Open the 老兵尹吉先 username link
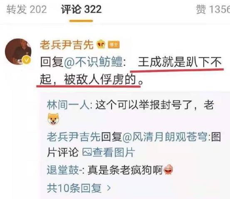Screen dimensions: 230x199 (67, 44)
